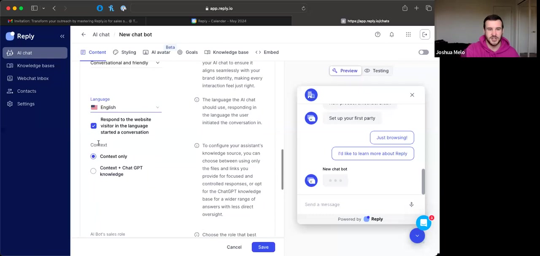Go back with the left arrow icon

point(84,35)
